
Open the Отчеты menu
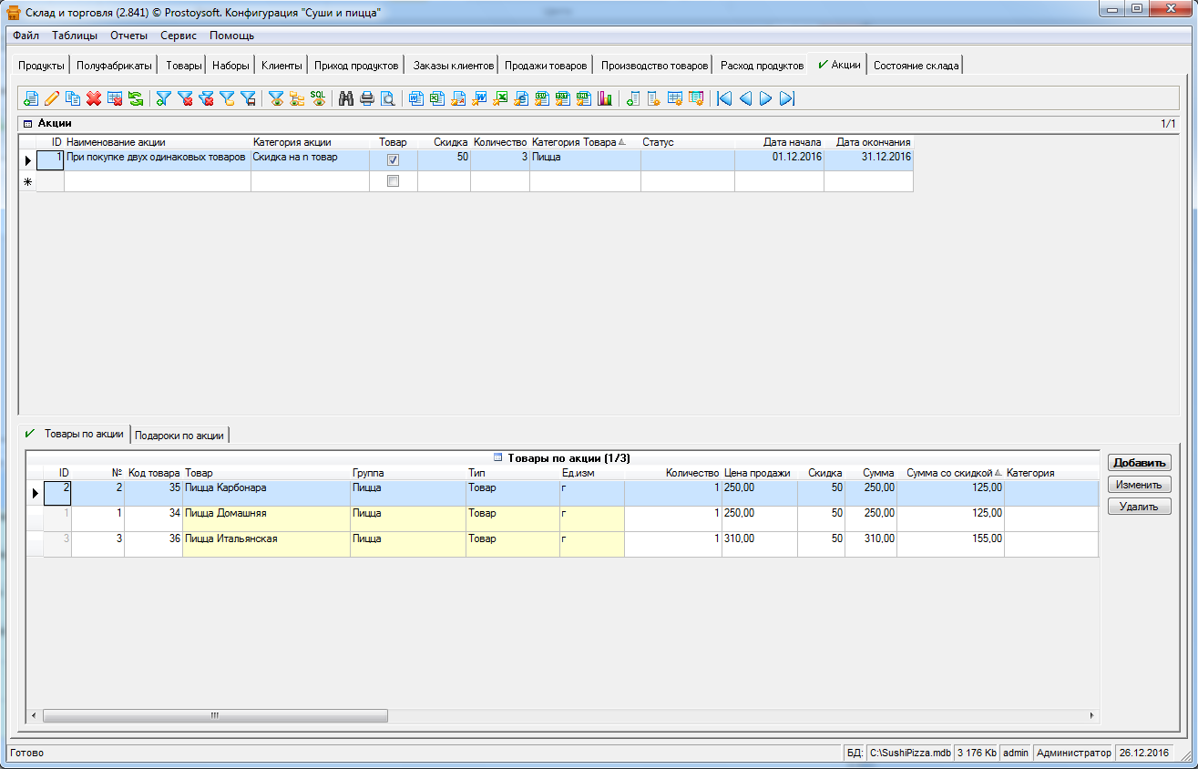(x=128, y=36)
